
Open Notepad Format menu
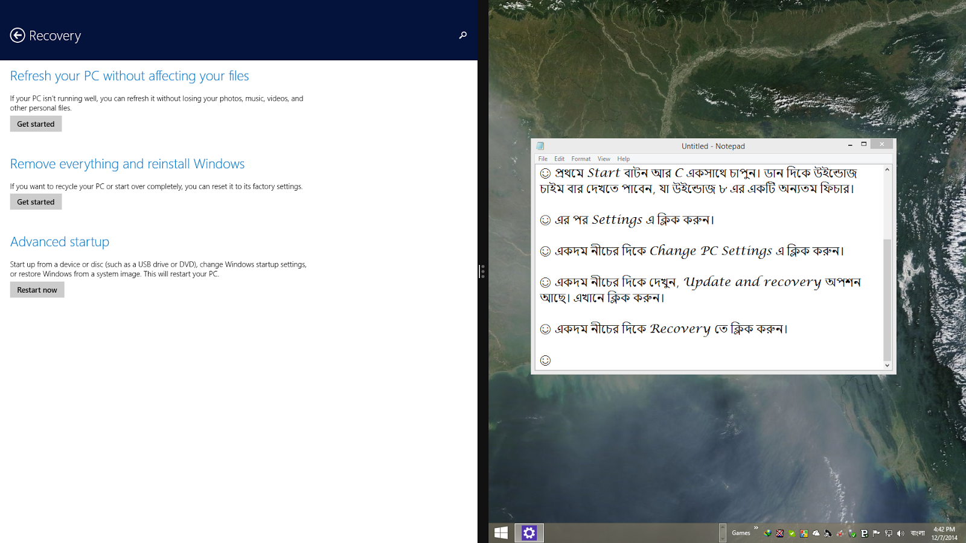tap(581, 159)
